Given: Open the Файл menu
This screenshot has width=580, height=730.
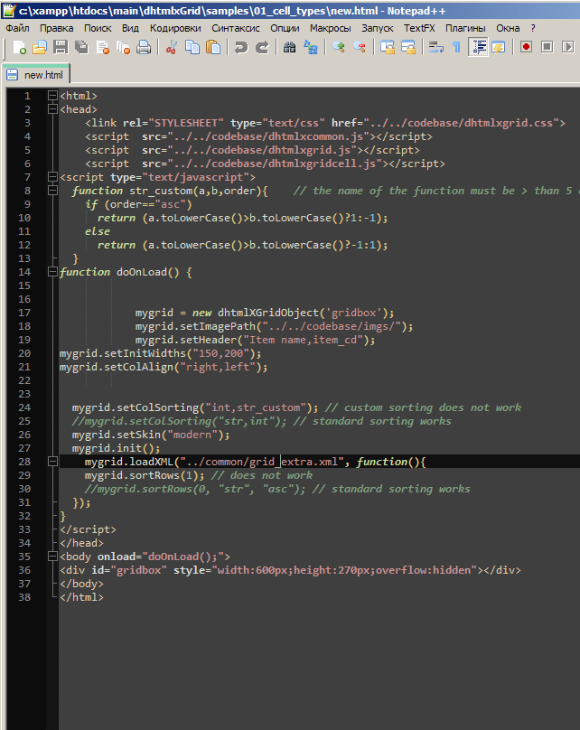Looking at the screenshot, I should click(18, 28).
